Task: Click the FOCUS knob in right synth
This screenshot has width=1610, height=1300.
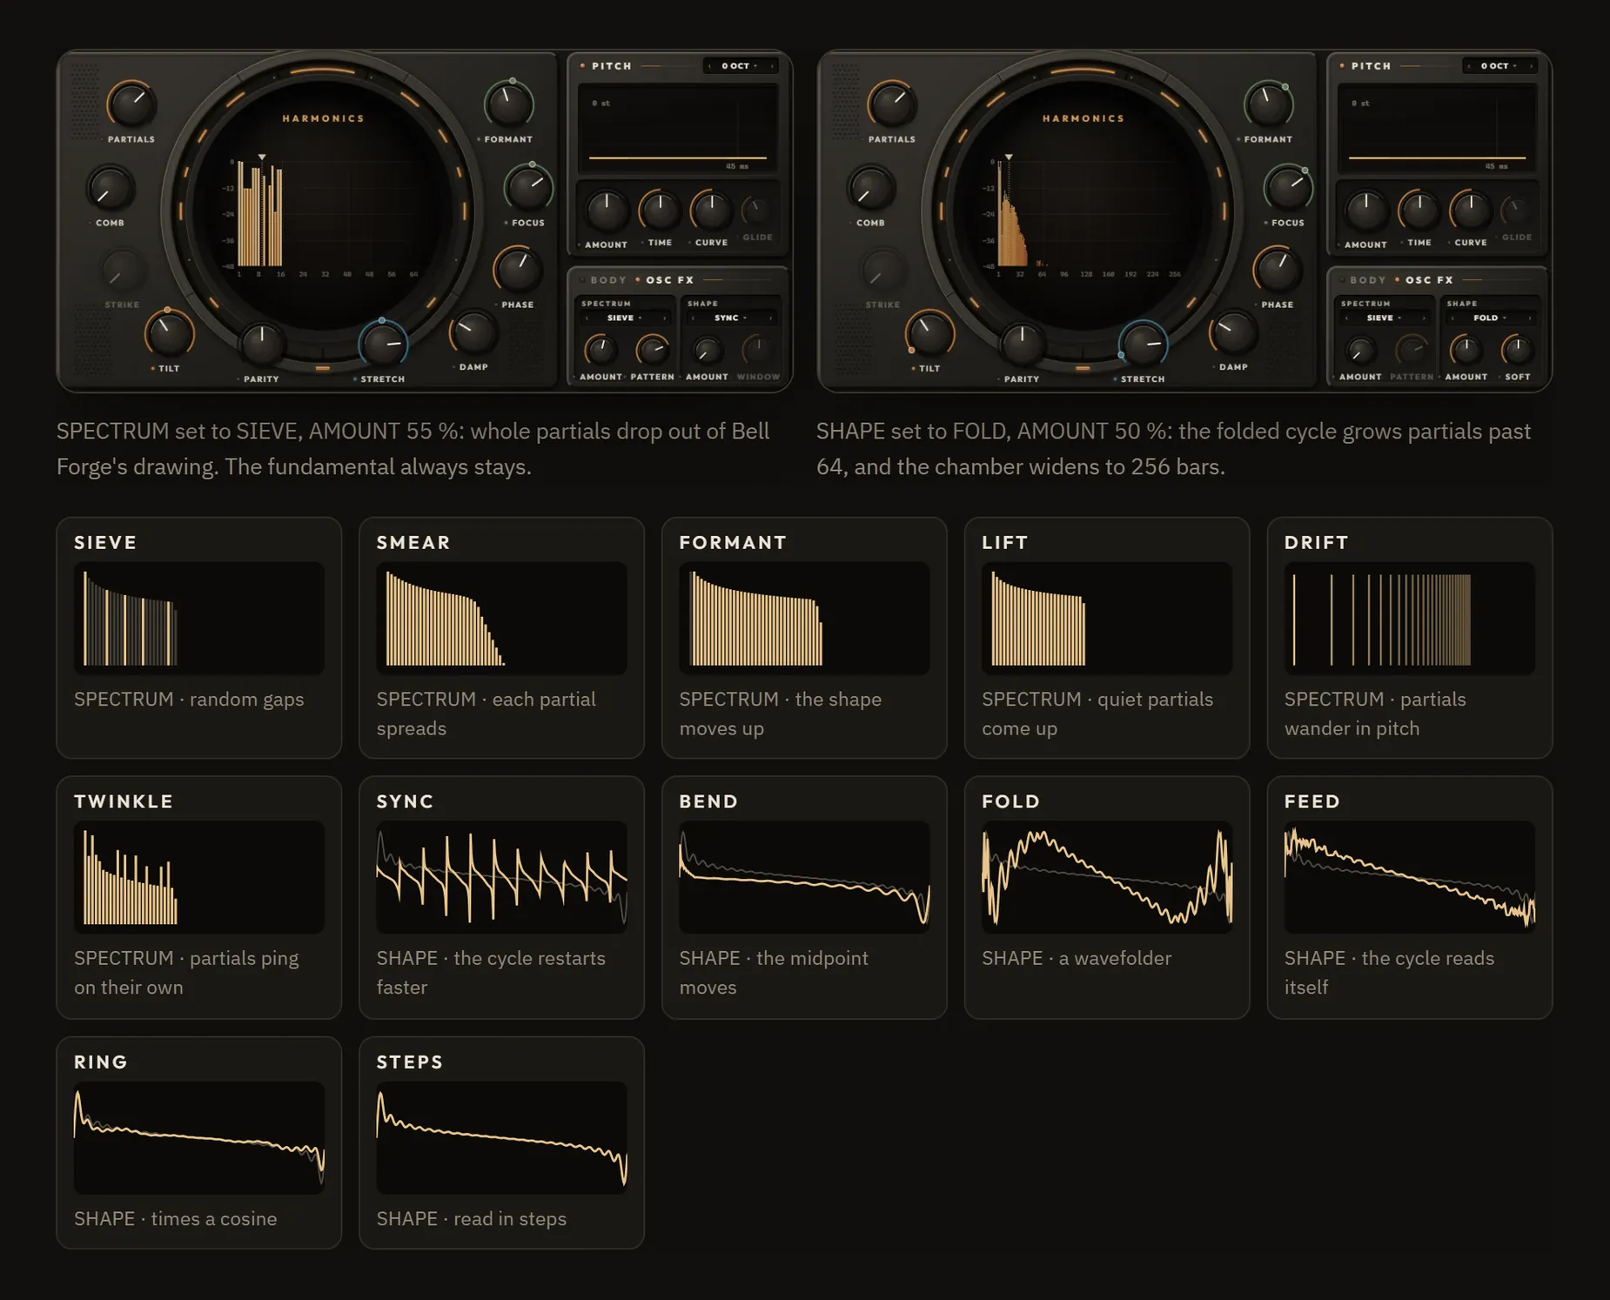Action: pos(1288,188)
